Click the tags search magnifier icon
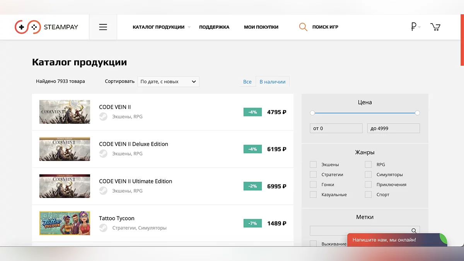464x261 pixels. 414,231
